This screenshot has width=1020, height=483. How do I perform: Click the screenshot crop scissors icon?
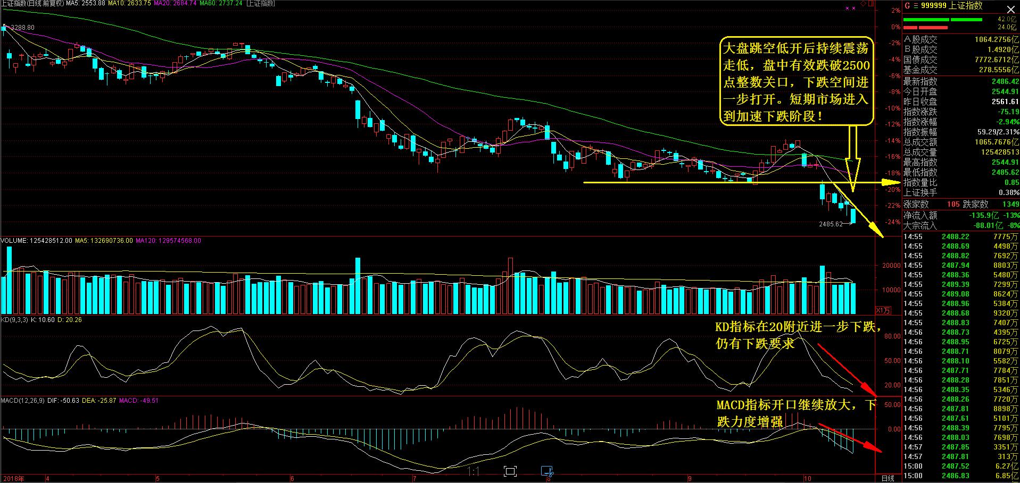547,471
